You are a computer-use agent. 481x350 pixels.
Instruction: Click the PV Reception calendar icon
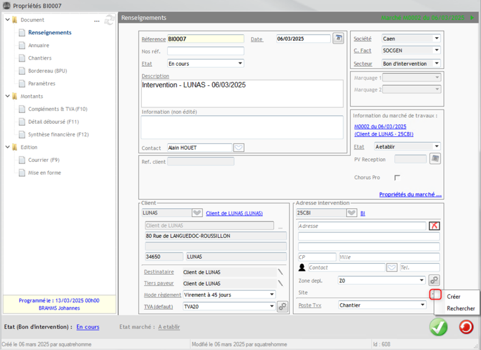(x=435, y=160)
